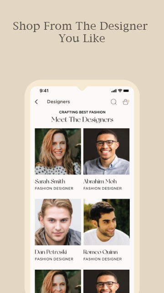Open Dan Petroski's portrait photo
The height and width of the screenshot is (293, 164).
click(x=58, y=222)
